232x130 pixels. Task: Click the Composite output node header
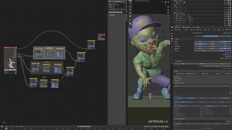pos(101,34)
